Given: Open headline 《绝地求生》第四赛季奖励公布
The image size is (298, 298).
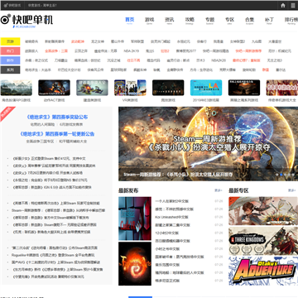Looking at the screenshot, I should click(57, 118).
